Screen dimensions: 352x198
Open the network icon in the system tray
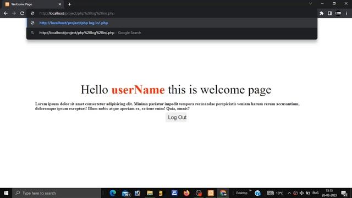(302, 193)
